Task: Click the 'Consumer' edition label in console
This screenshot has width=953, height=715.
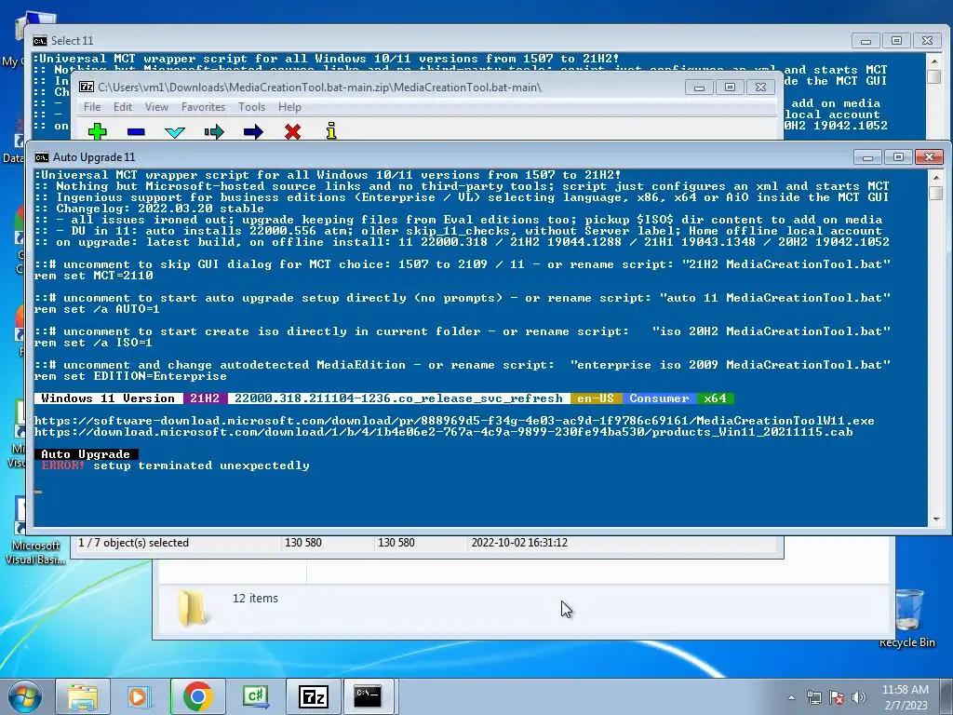Action: (x=660, y=398)
